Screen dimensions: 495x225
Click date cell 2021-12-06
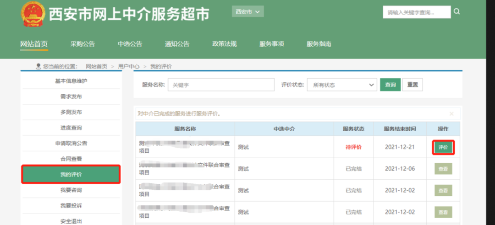click(400, 169)
